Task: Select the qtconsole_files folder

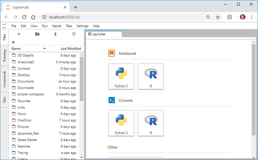Action: click(44, 133)
